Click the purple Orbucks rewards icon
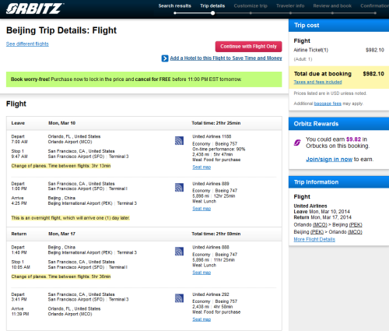This screenshot has height=331, width=389. [297, 143]
